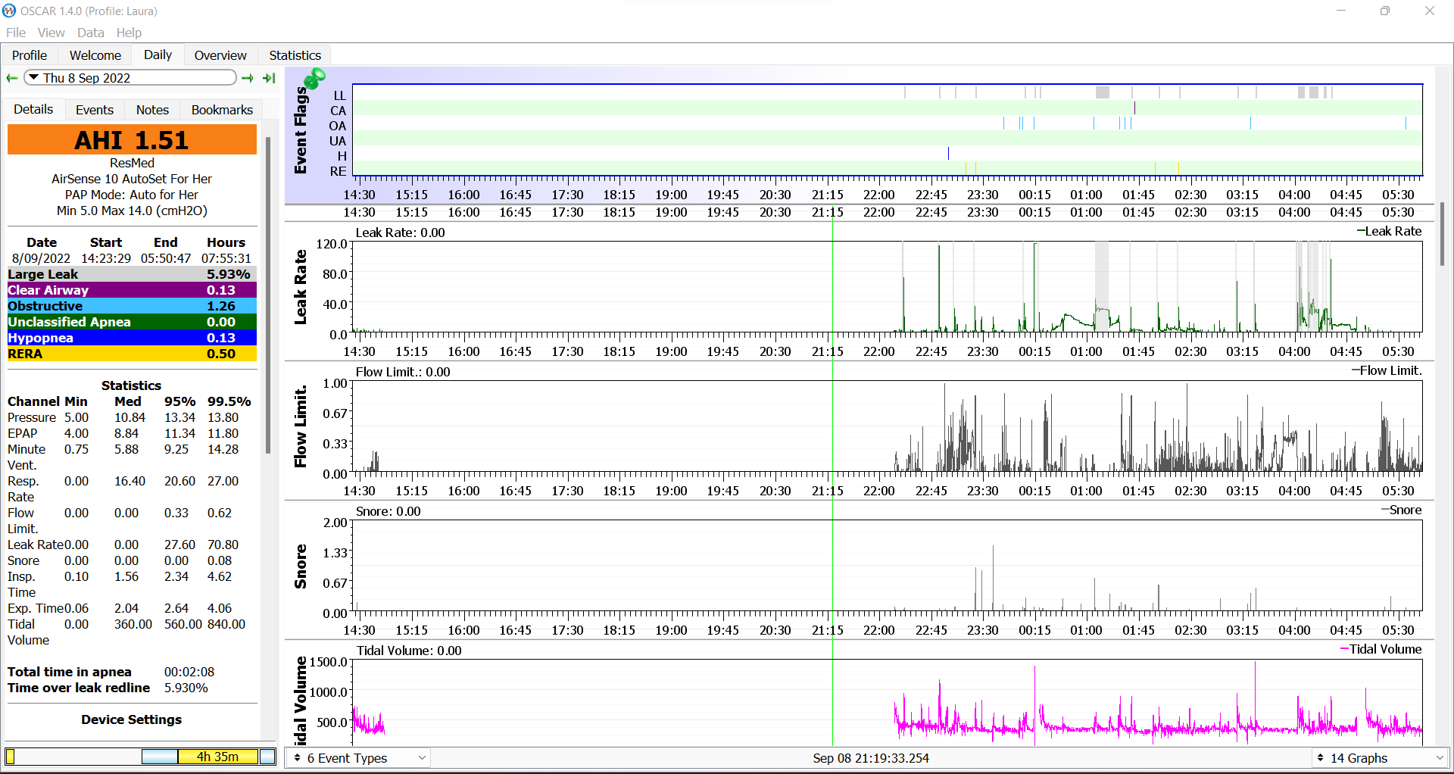Select the blue session segment before 4h 35m

pyautogui.click(x=160, y=757)
